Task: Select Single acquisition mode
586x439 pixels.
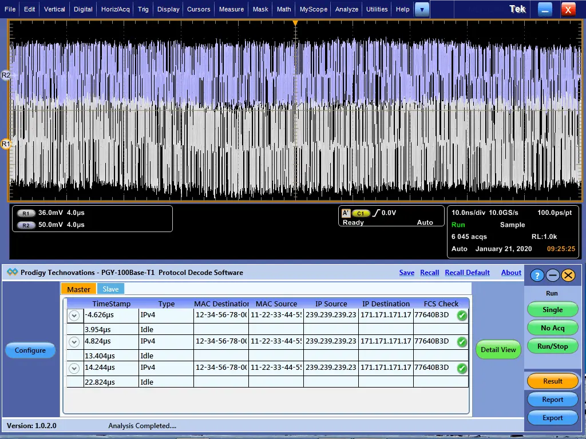Action: click(x=552, y=310)
